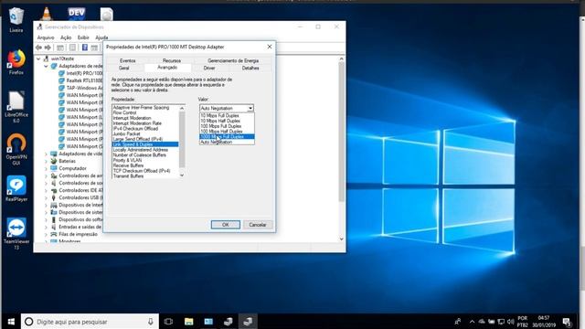The width and height of the screenshot is (585, 329).
Task: Click the network icon in system tray
Action: [x=501, y=322]
